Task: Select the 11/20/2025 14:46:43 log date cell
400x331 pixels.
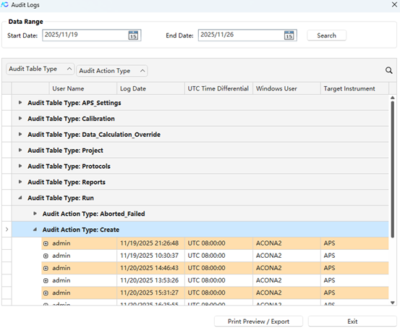Action: 150,268
